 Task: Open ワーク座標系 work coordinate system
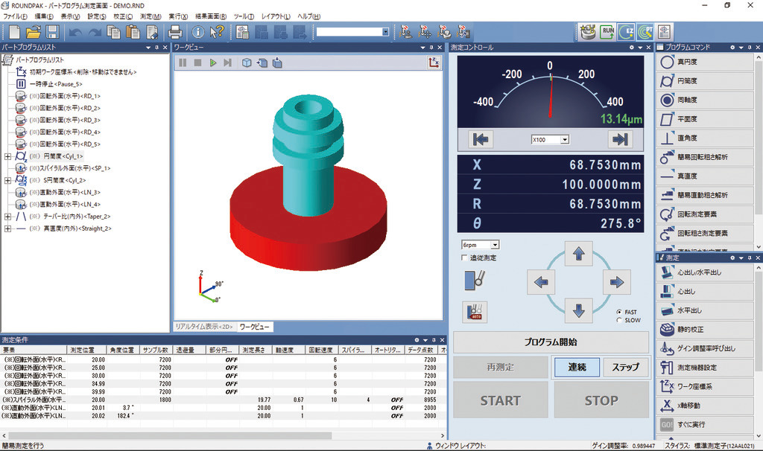click(705, 386)
